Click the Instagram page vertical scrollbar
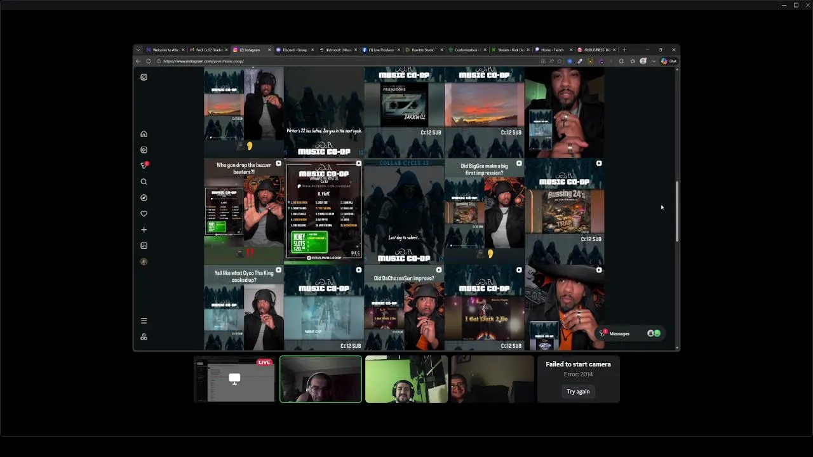Image resolution: width=813 pixels, height=457 pixels. (x=676, y=211)
